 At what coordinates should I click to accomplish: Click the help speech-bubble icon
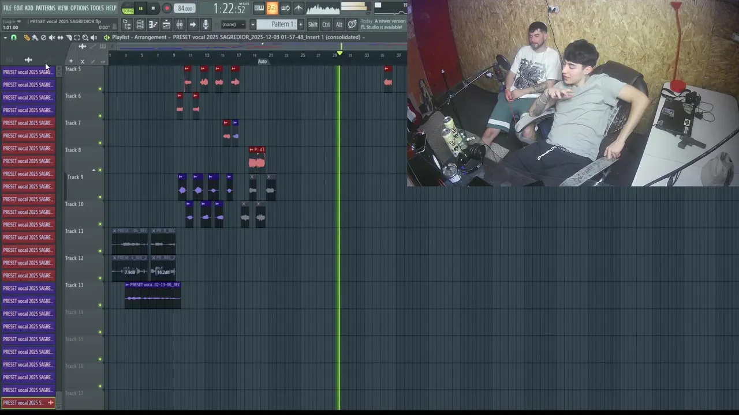coord(352,24)
